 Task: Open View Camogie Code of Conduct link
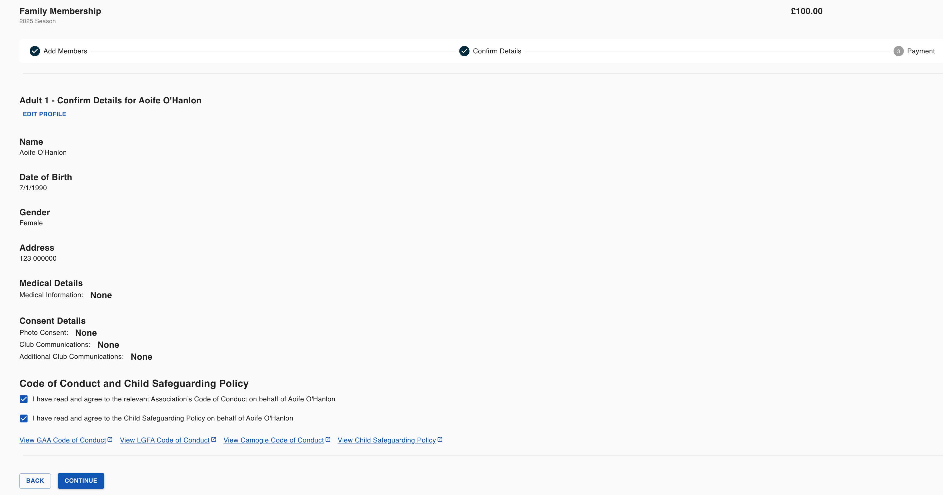coord(273,440)
